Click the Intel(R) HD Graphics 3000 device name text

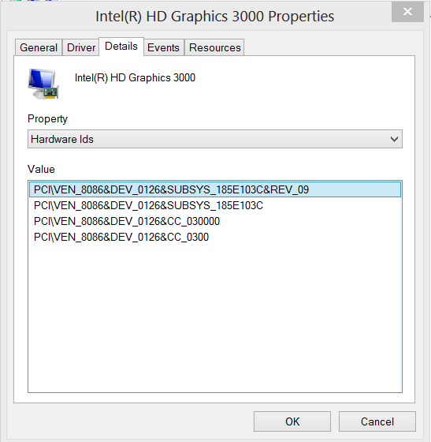[135, 77]
